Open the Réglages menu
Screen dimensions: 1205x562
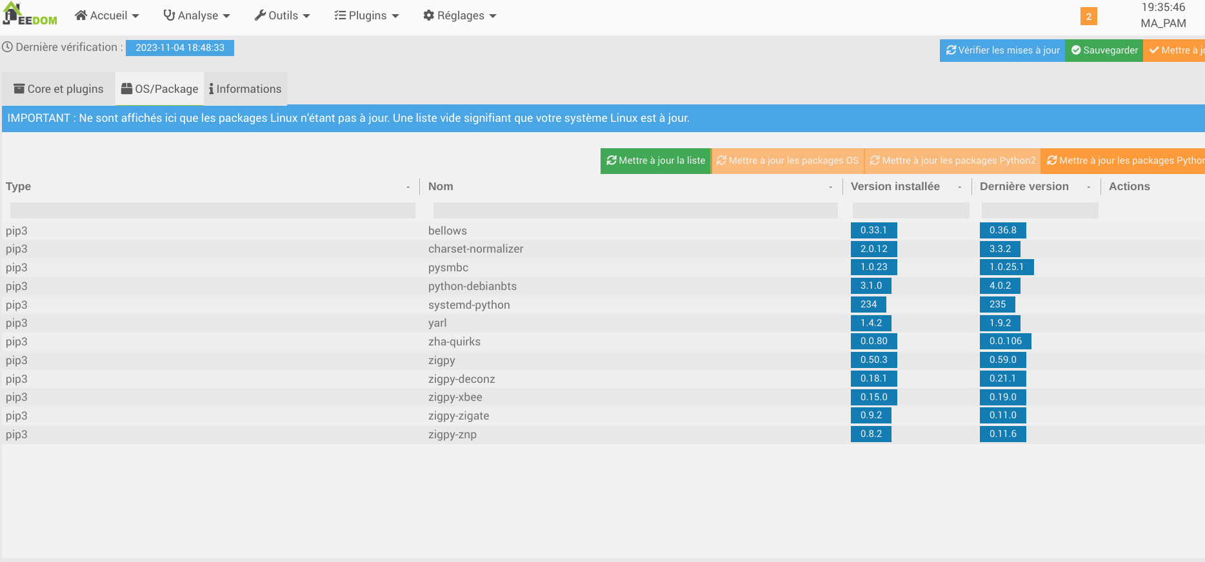tap(460, 15)
